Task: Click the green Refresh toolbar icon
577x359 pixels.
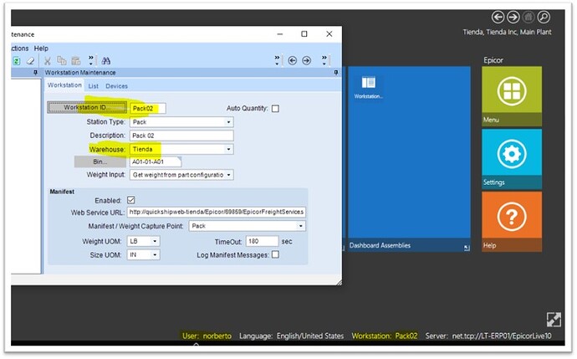Action: 16,61
